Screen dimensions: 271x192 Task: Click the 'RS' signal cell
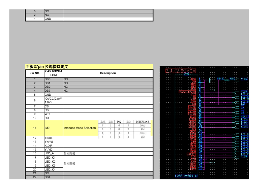point(54,110)
